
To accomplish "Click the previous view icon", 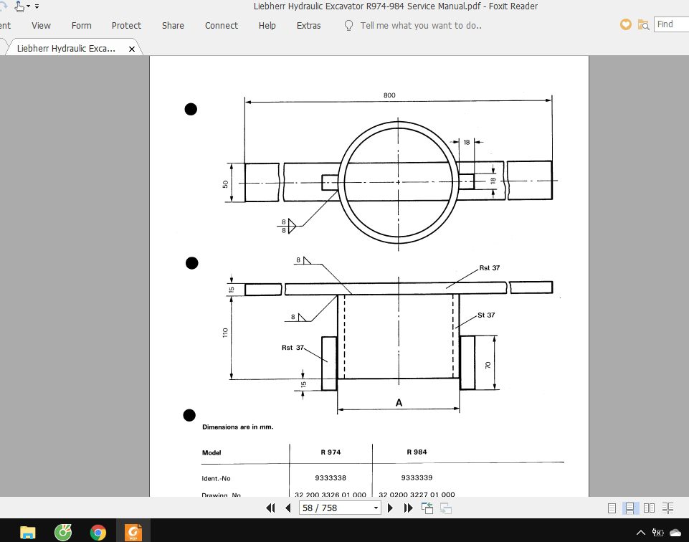I will (x=427, y=508).
